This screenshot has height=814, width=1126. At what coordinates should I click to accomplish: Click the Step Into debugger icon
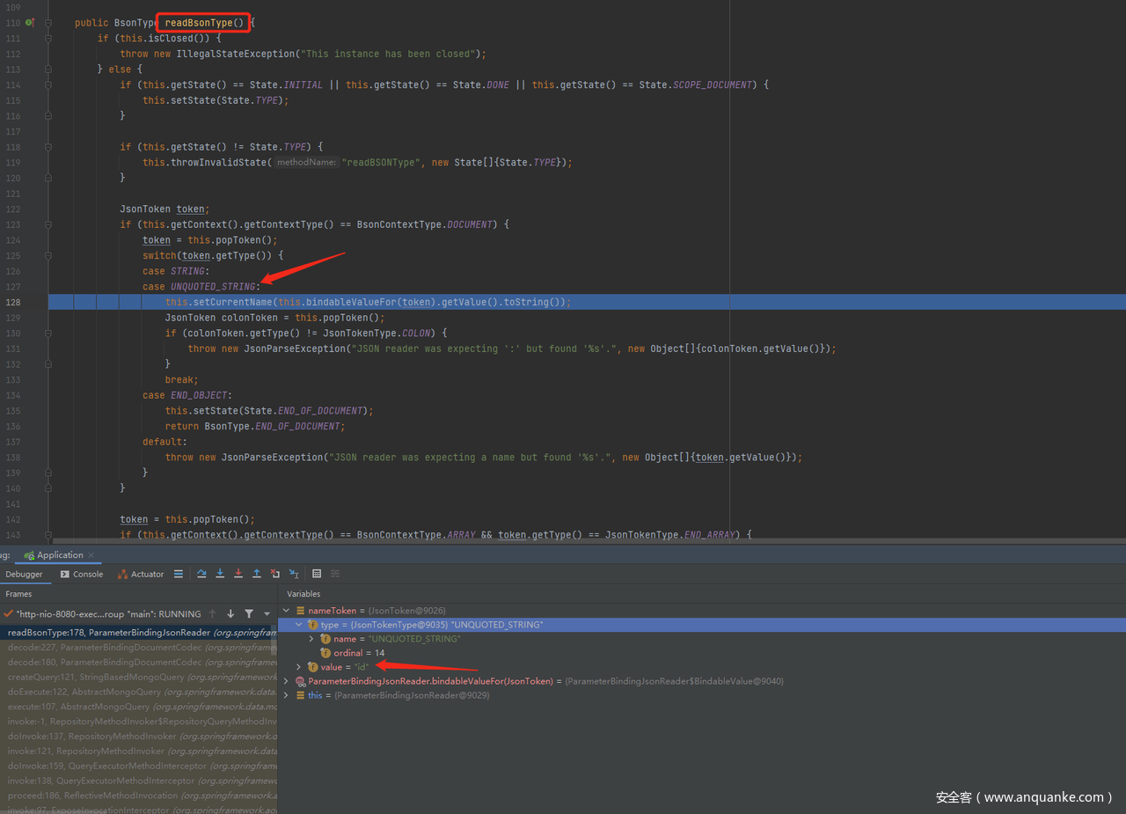(x=220, y=574)
